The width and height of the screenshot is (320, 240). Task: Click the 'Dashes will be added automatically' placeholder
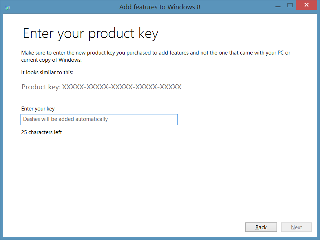click(65, 119)
